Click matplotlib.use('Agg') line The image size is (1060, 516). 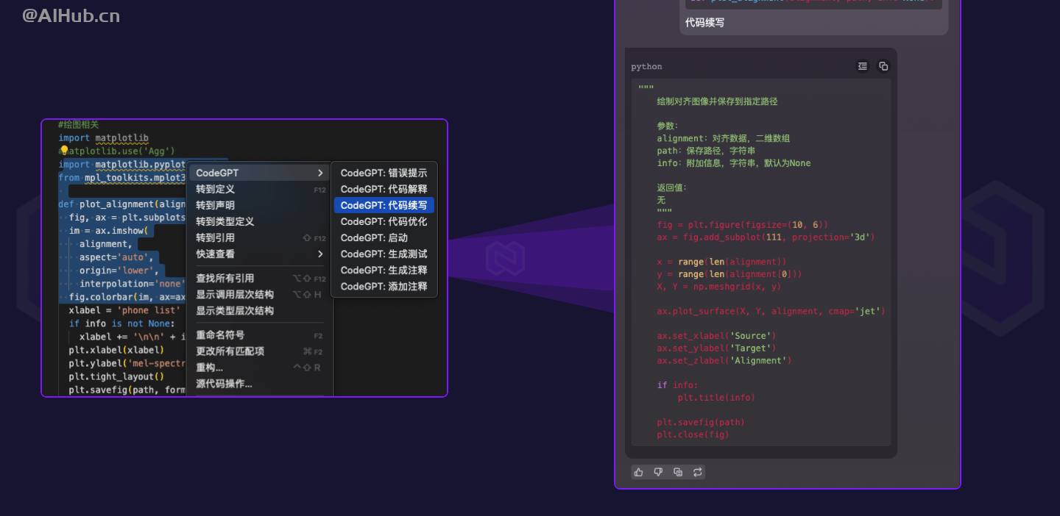click(117, 151)
